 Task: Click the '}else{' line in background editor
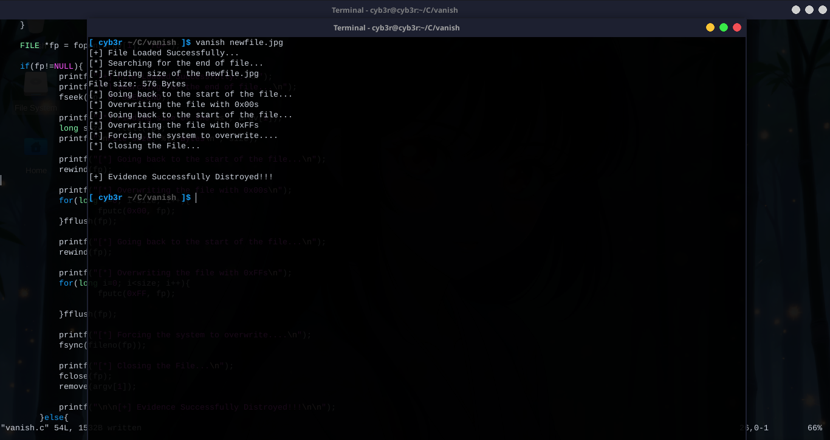(x=54, y=418)
